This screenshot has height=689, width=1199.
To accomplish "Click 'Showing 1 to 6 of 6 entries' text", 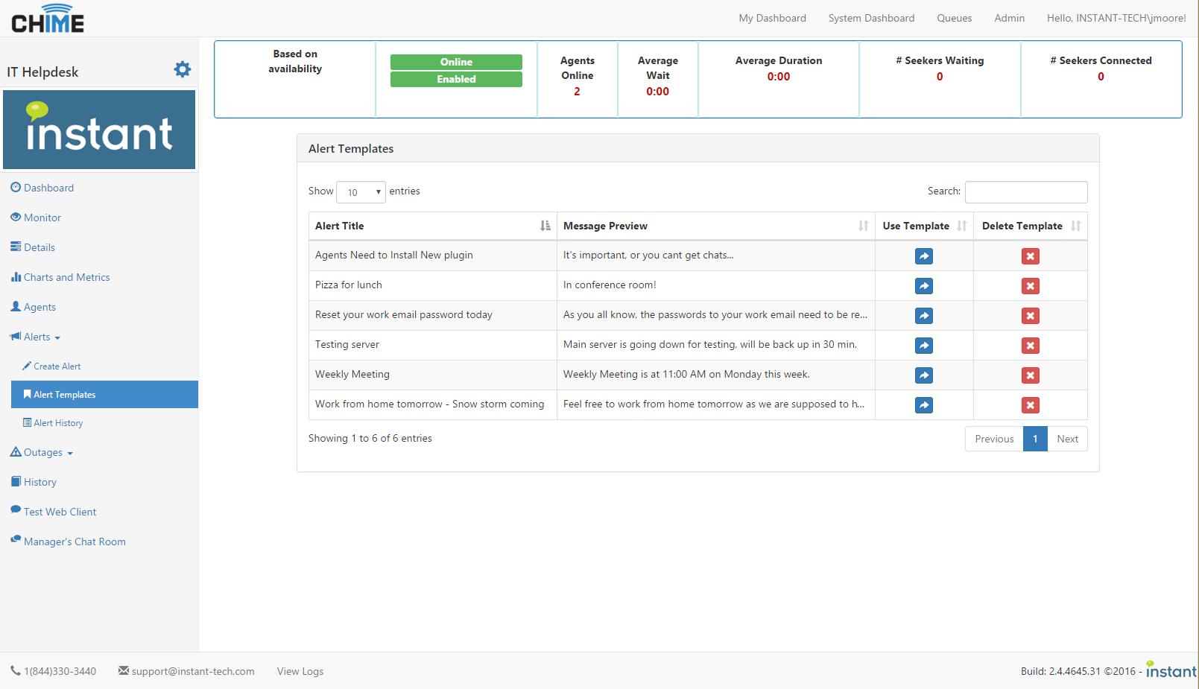I will pos(370,438).
